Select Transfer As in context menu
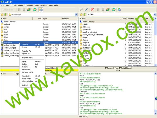 [32, 51]
